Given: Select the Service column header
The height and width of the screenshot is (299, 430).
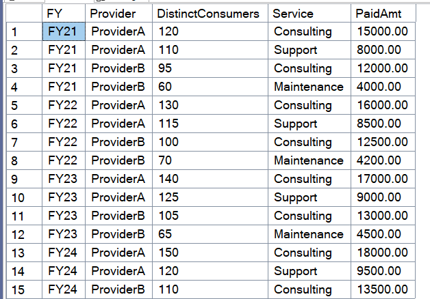Looking at the screenshot, I should pos(309,14).
